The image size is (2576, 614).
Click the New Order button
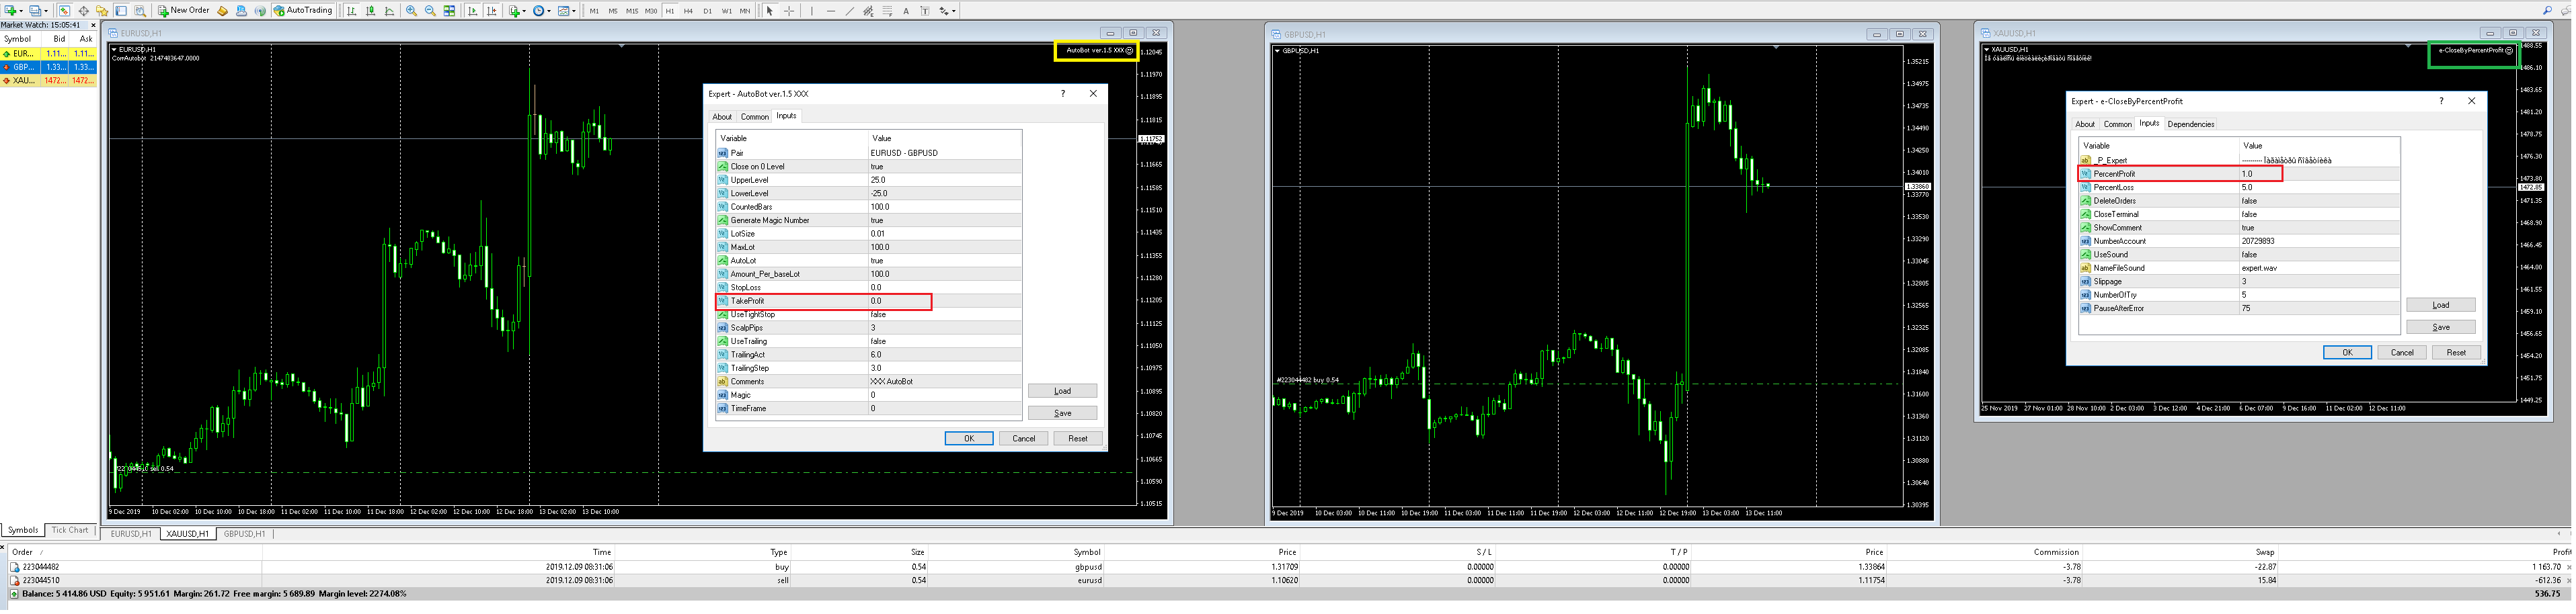(x=183, y=11)
